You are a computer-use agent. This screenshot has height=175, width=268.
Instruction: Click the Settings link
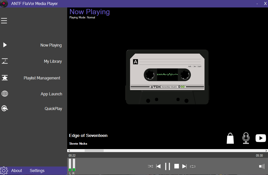(37, 171)
